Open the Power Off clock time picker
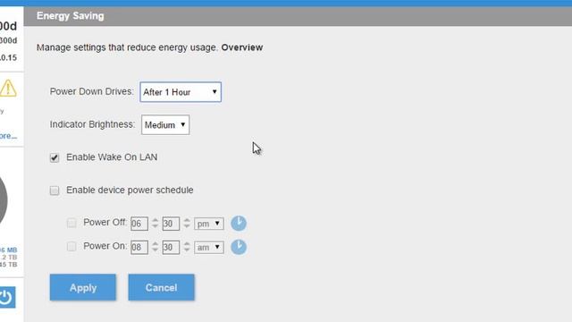572x322 pixels. (x=239, y=223)
